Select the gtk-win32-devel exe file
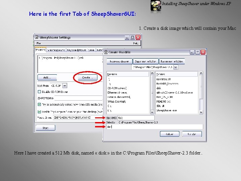Screen dimensions: 241x181 pos(174,93)
